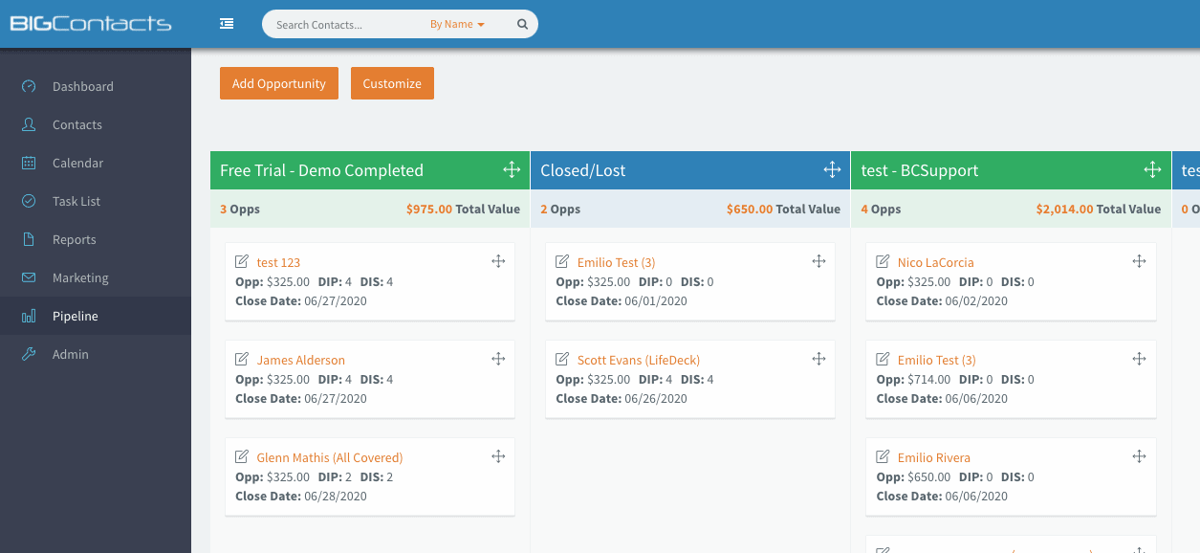Click move handle on James Alderson card
The image size is (1200, 553).
(498, 359)
